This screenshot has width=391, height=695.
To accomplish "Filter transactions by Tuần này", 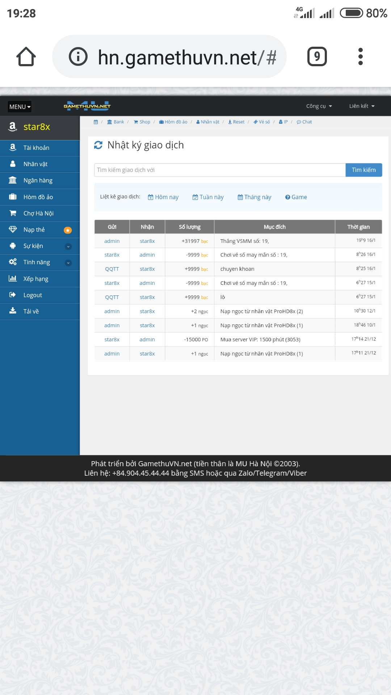I will (x=208, y=197).
